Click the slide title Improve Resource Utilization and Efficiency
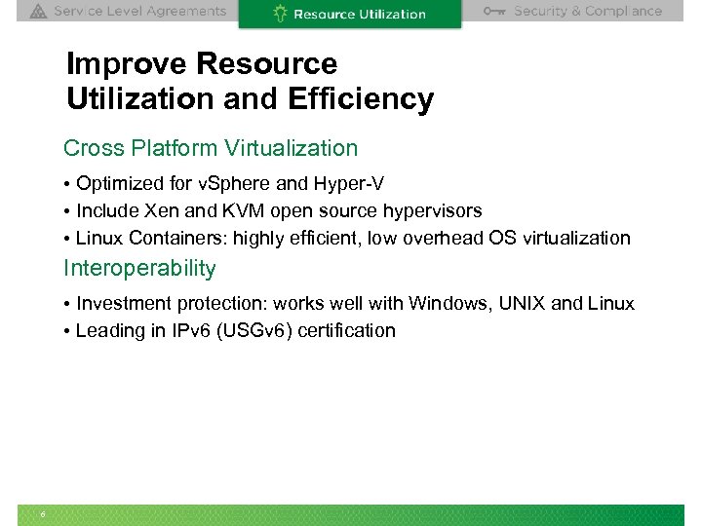The height and width of the screenshot is (526, 702). [x=250, y=81]
